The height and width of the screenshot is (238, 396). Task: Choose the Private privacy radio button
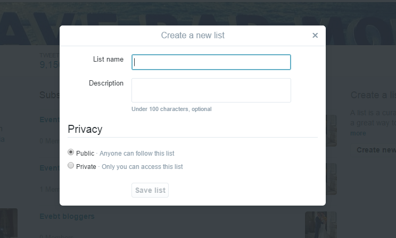coord(71,166)
